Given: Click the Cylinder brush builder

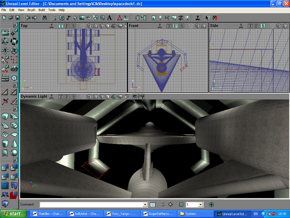Looking at the screenshot, I should (5, 144).
